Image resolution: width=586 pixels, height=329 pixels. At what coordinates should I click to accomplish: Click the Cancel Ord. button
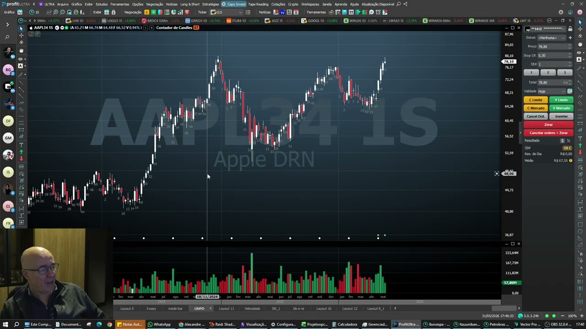pyautogui.click(x=536, y=117)
